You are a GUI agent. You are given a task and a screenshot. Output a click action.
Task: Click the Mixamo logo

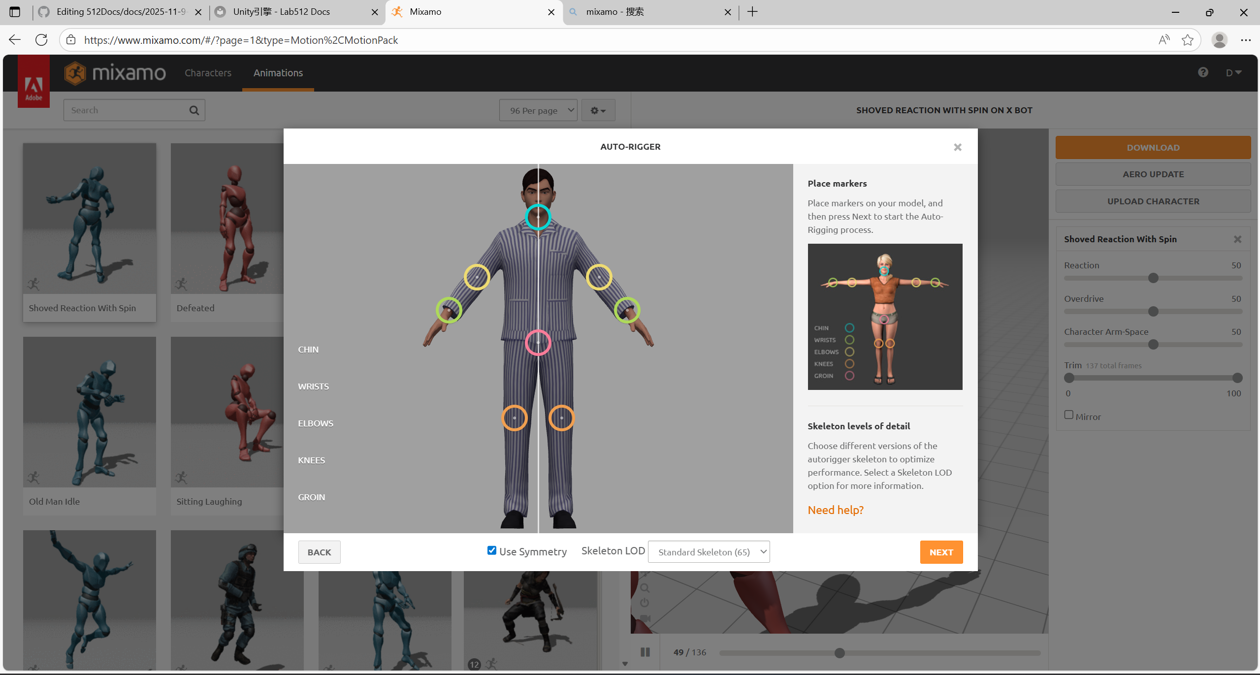115,73
